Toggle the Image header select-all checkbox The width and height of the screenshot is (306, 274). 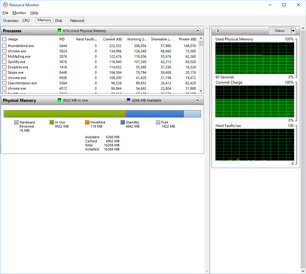tap(4, 39)
